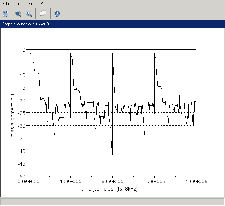Reset to original view zoom icon
This screenshot has height=206, width=225.
[29, 14]
